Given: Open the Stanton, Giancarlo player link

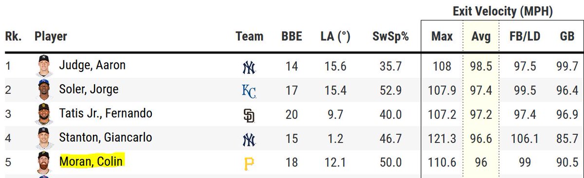Looking at the screenshot, I should pyautogui.click(x=105, y=138).
